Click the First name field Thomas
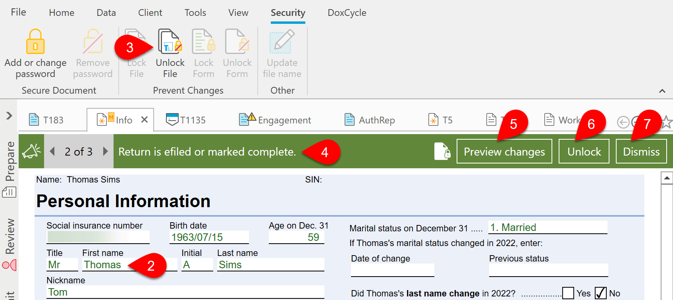This screenshot has width=673, height=300. coord(130,265)
